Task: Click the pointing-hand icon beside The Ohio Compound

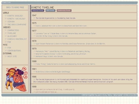Action: click(6, 24)
